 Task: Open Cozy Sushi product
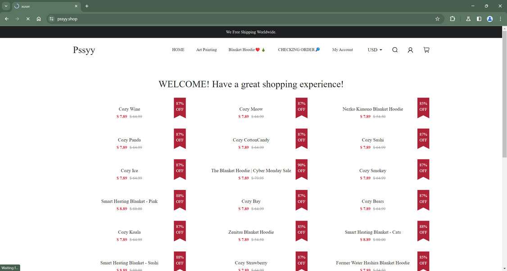tap(373, 140)
